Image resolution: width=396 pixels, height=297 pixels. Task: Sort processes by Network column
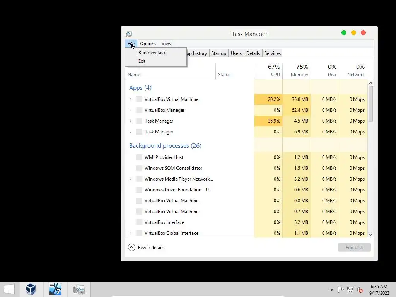click(x=353, y=71)
